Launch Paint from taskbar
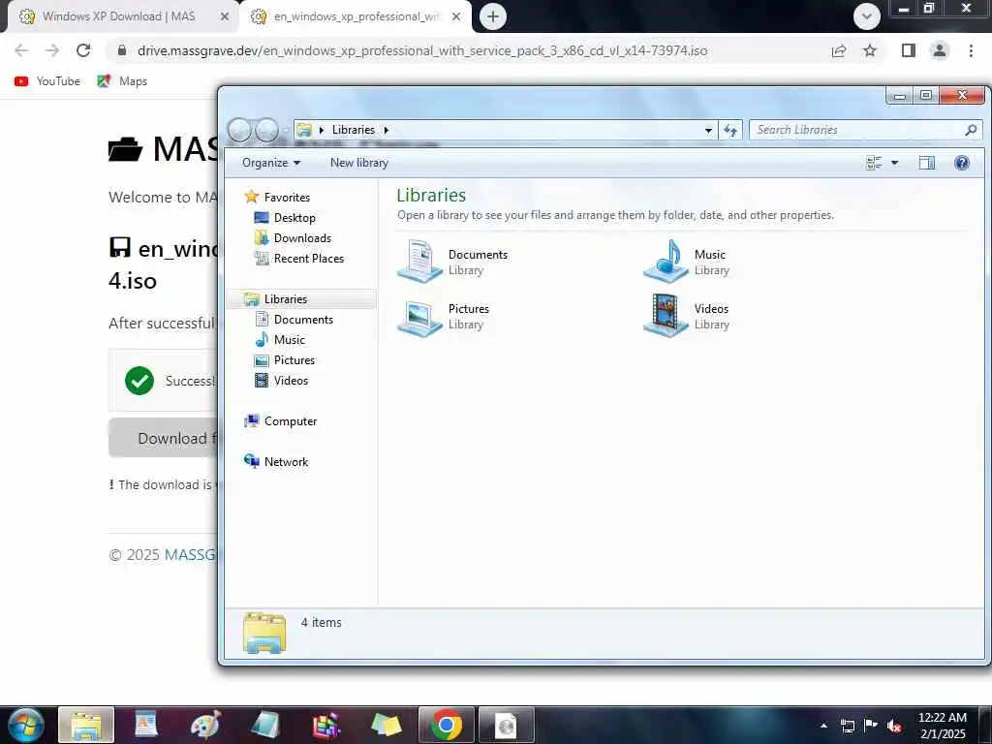This screenshot has height=744, width=992. [205, 725]
